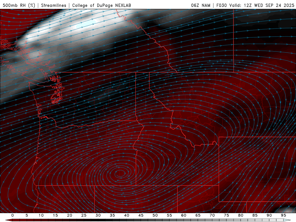Click the '500mb RH (%)' title text
Viewport: 296px width, 222px height.
(x=19, y=5)
